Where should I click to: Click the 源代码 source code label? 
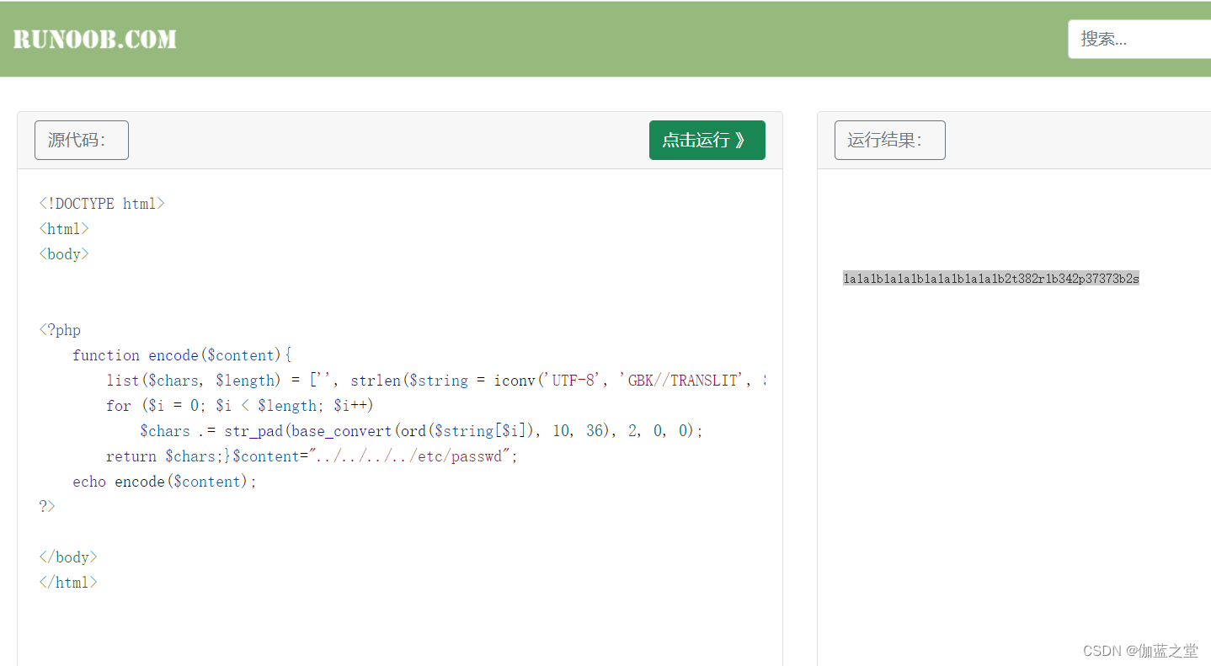point(81,140)
